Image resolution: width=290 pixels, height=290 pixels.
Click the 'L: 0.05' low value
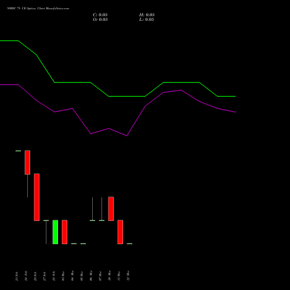147,20
